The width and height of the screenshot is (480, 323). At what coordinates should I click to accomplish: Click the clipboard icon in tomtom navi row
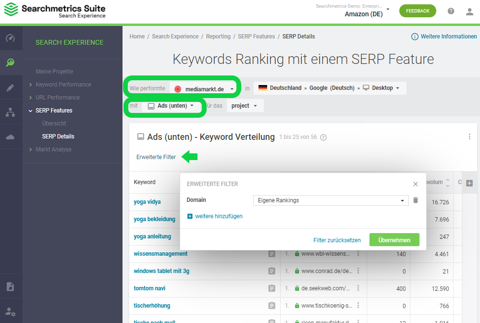pyautogui.click(x=271, y=288)
